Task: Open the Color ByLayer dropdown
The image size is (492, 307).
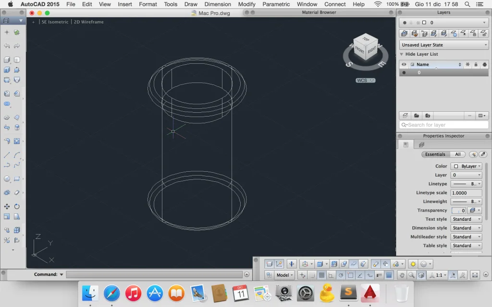Action: coord(466,166)
